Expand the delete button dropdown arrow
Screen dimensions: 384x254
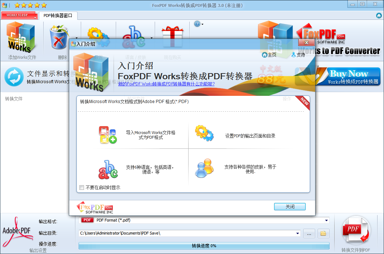pos(77,38)
